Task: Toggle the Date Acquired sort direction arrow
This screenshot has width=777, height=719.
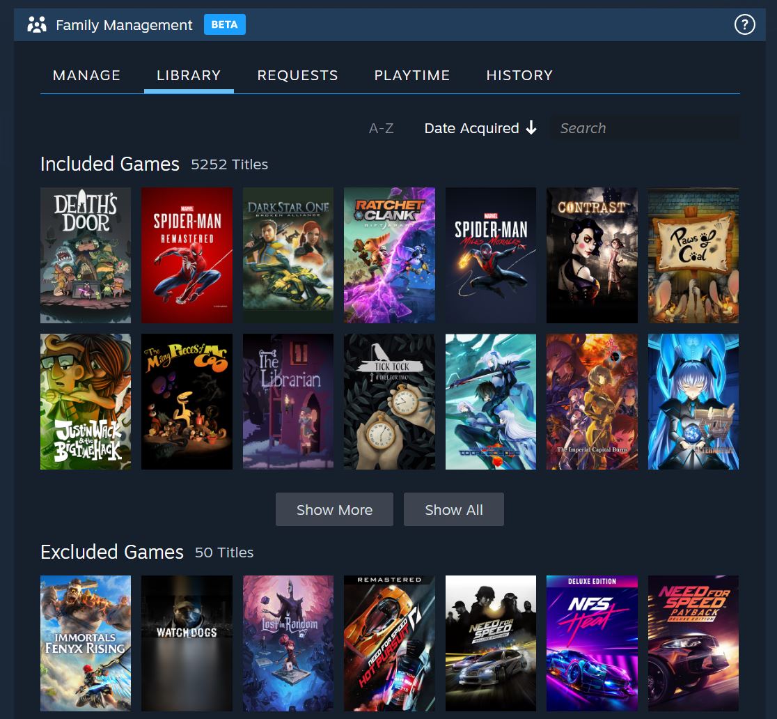Action: coord(531,128)
